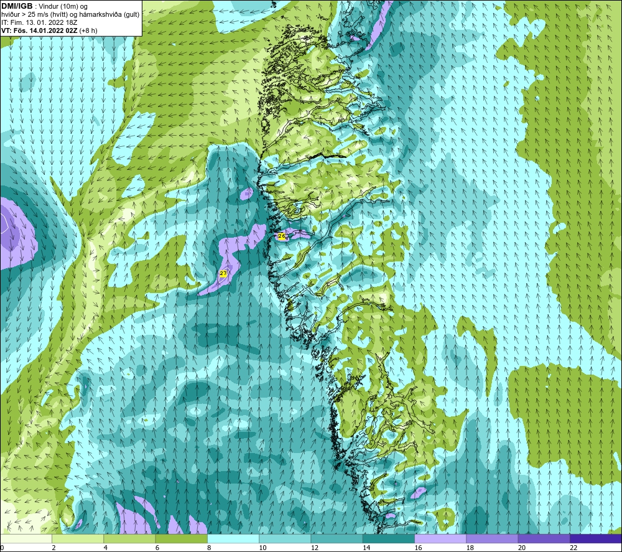
Task: Pick the 12–14 m/s teal swatch
Action: (x=337, y=538)
